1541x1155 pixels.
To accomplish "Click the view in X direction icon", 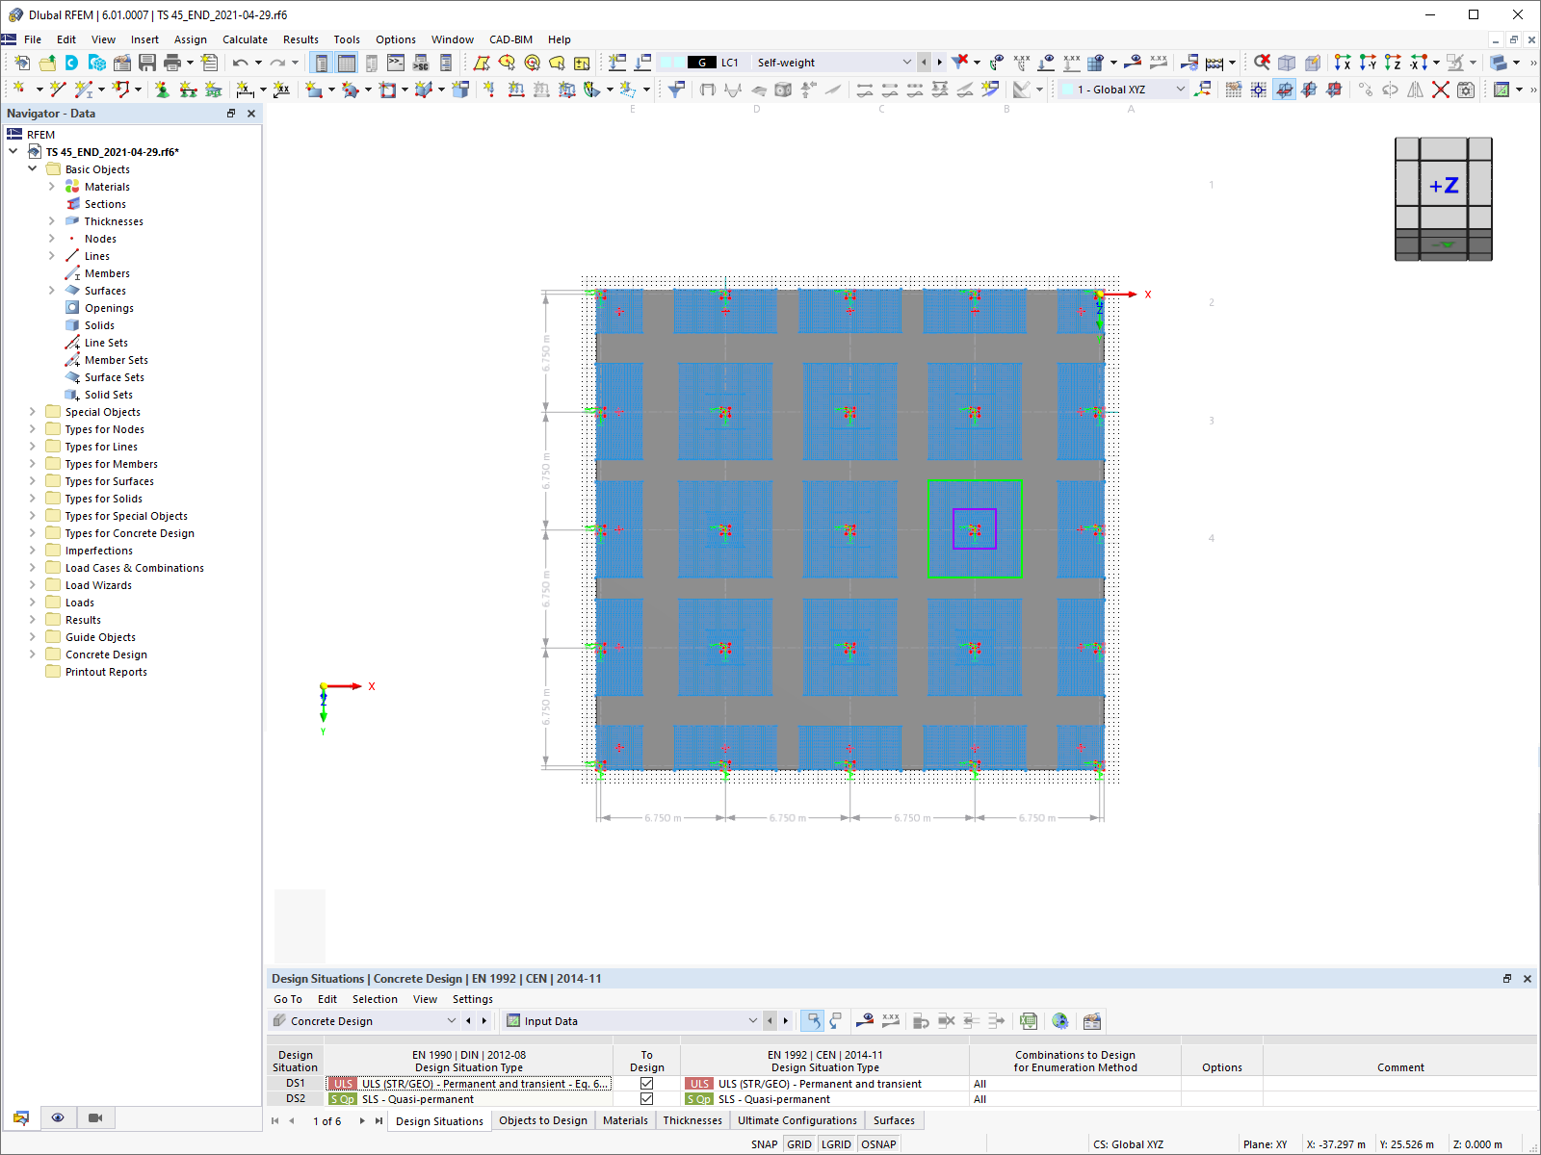I will click(x=1343, y=63).
